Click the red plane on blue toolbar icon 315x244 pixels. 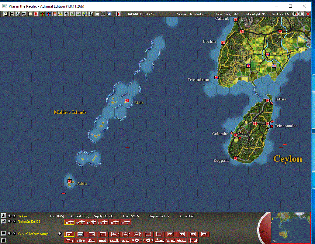[48, 14]
